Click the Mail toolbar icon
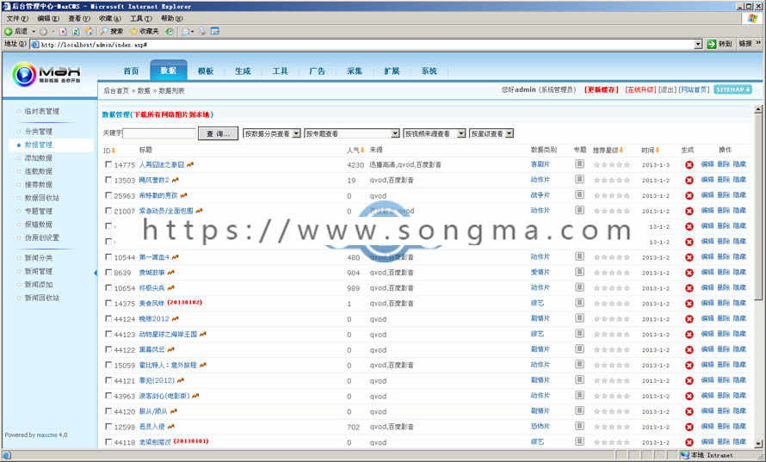Screen dimensions: 766x462 [185, 31]
